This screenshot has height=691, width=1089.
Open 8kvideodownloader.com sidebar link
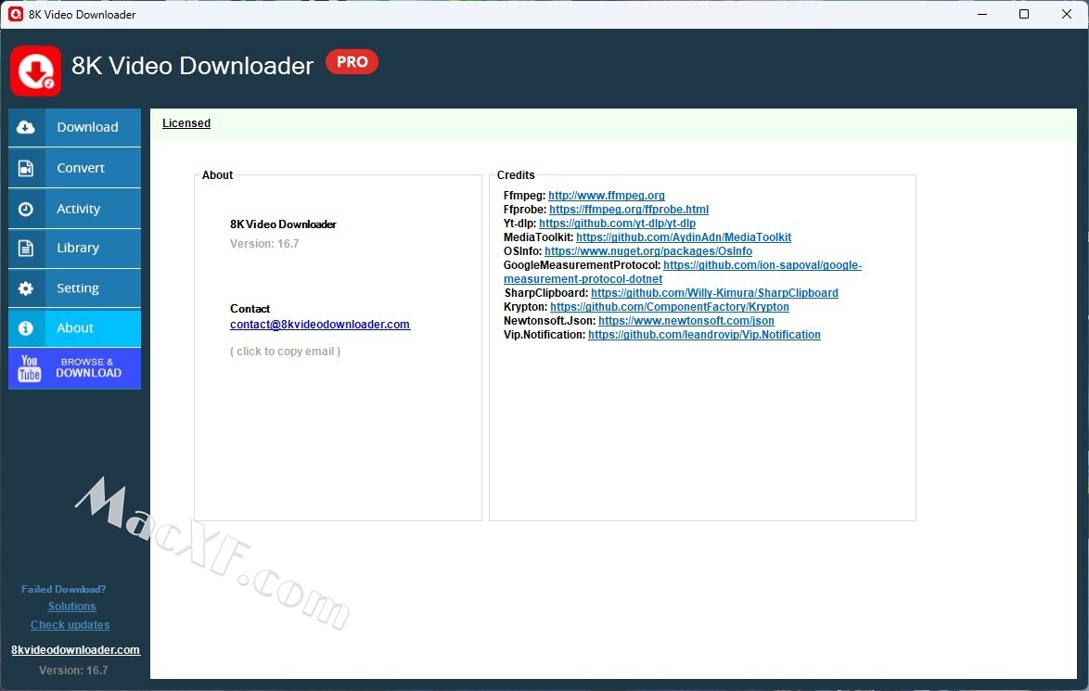pyautogui.click(x=76, y=650)
